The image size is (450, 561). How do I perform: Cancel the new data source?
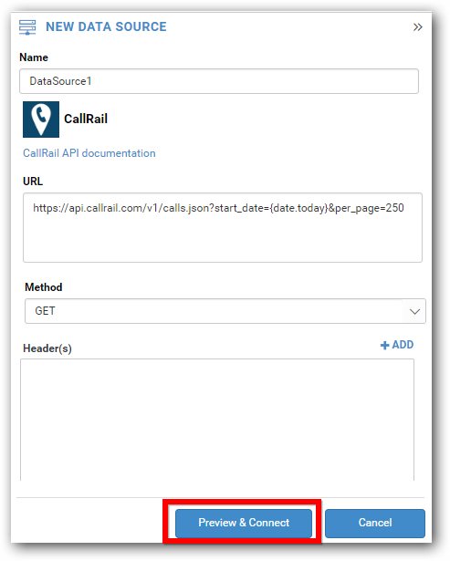[x=375, y=523]
